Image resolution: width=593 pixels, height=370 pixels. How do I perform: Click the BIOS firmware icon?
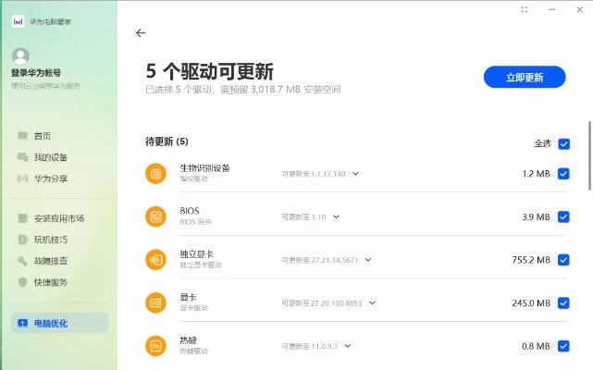coord(155,216)
